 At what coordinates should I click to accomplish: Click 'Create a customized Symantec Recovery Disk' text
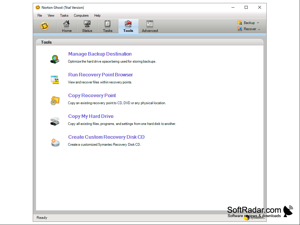coord(104,145)
